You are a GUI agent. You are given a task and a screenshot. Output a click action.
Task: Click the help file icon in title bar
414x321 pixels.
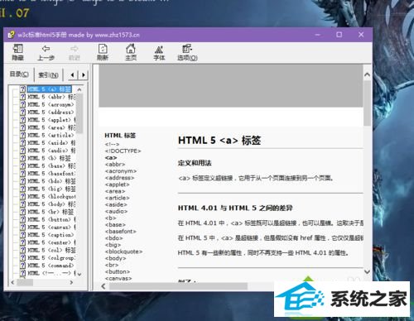point(12,35)
